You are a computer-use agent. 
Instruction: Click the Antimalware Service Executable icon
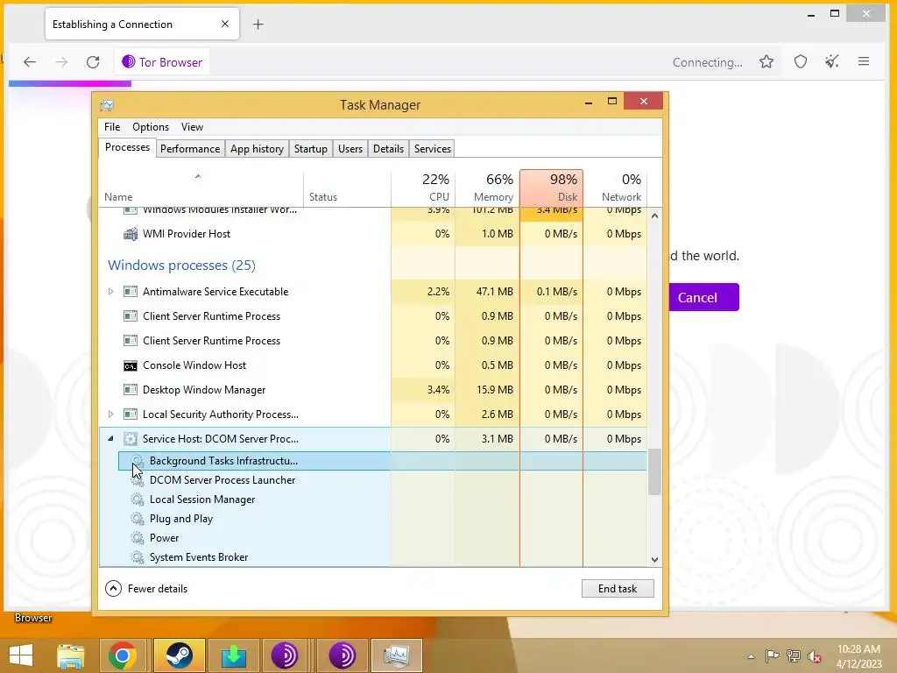(x=131, y=291)
